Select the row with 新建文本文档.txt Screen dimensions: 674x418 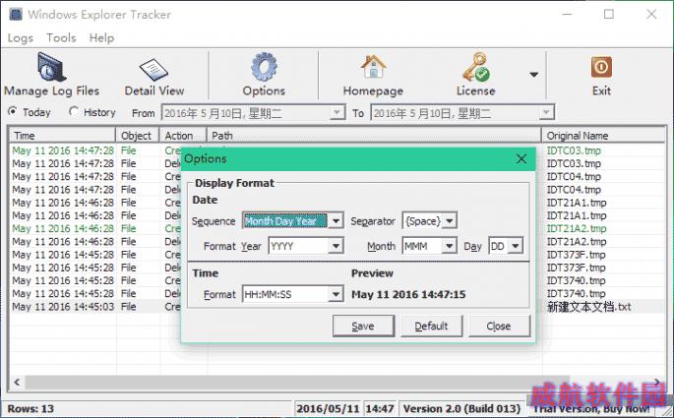click(337, 307)
